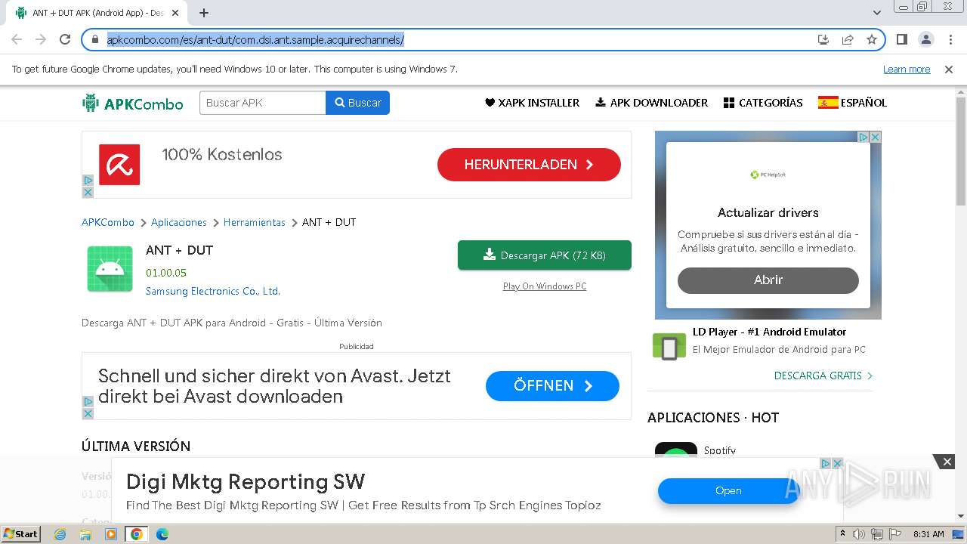Open Samsung Electronics Co., Ltd. developer link
Screen dimensions: 967x544
coord(213,291)
